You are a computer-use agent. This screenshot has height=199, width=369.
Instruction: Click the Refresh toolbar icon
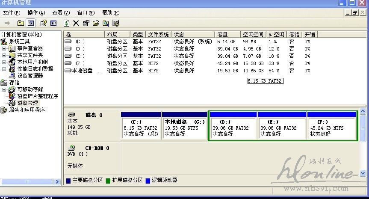66,23
